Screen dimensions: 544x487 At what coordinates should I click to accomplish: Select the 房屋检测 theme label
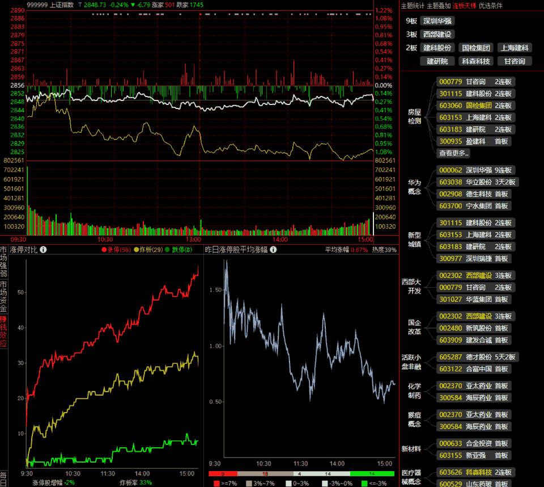(x=414, y=116)
